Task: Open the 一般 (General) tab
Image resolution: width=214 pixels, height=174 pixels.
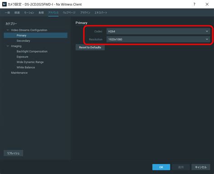Action: [7, 13]
